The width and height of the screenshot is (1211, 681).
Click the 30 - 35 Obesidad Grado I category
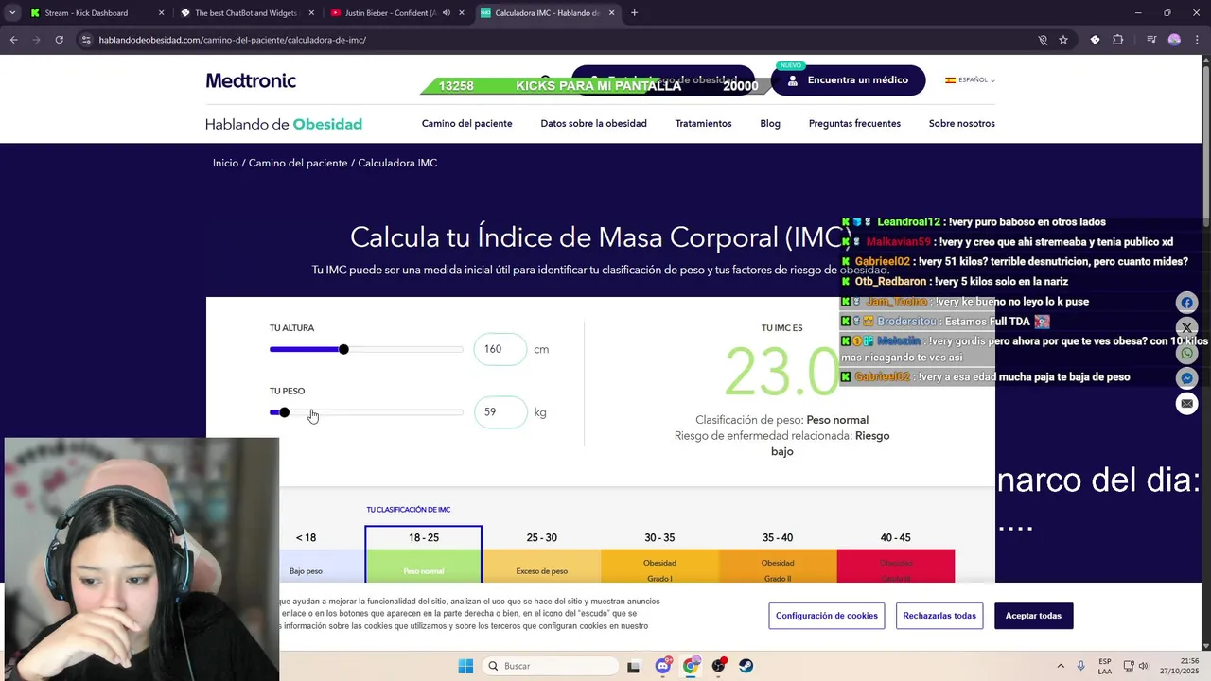click(x=659, y=554)
